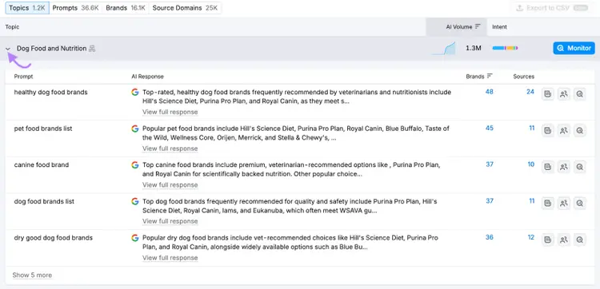Open the Prompts tab
The height and width of the screenshot is (289, 600).
click(x=76, y=8)
